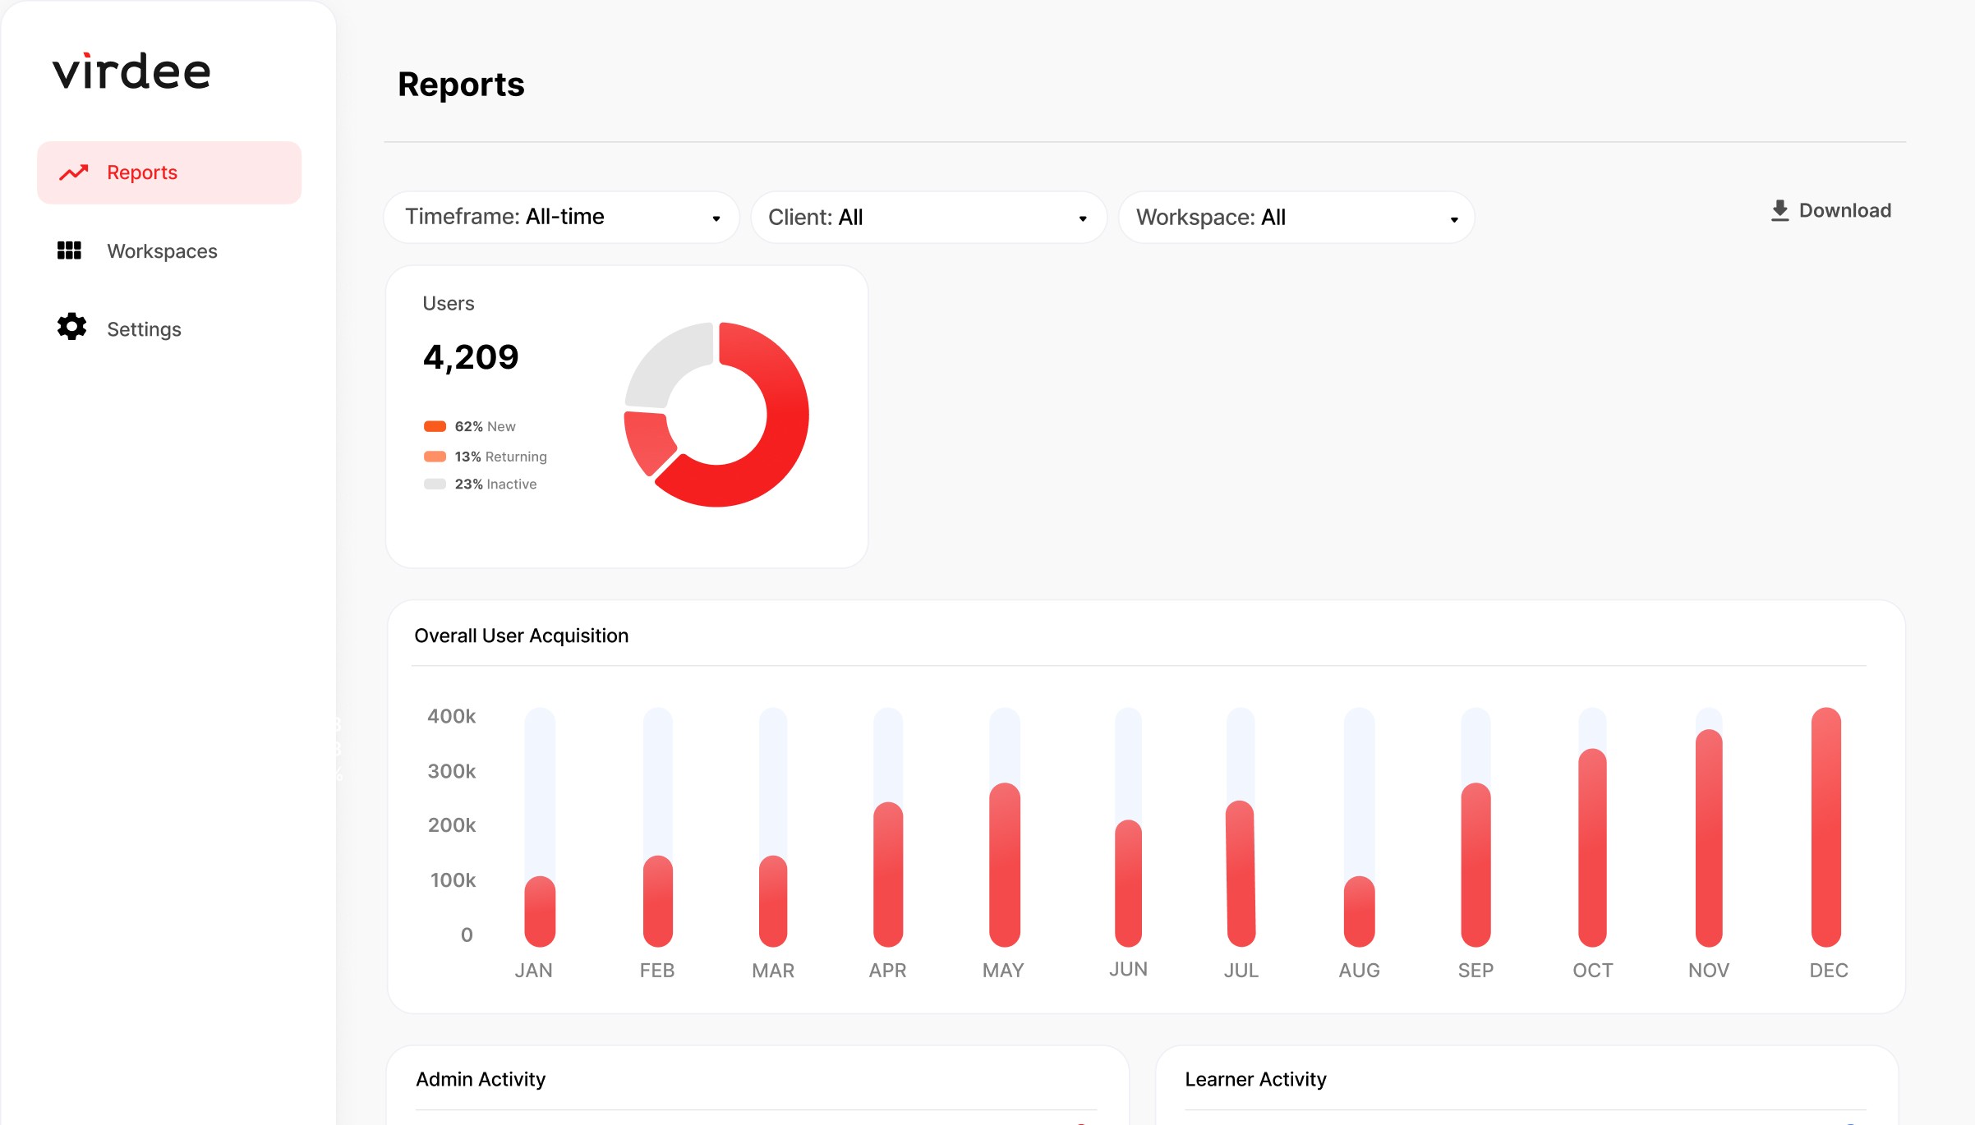
Task: Click the gray Inactive legend swatch
Action: [435, 484]
